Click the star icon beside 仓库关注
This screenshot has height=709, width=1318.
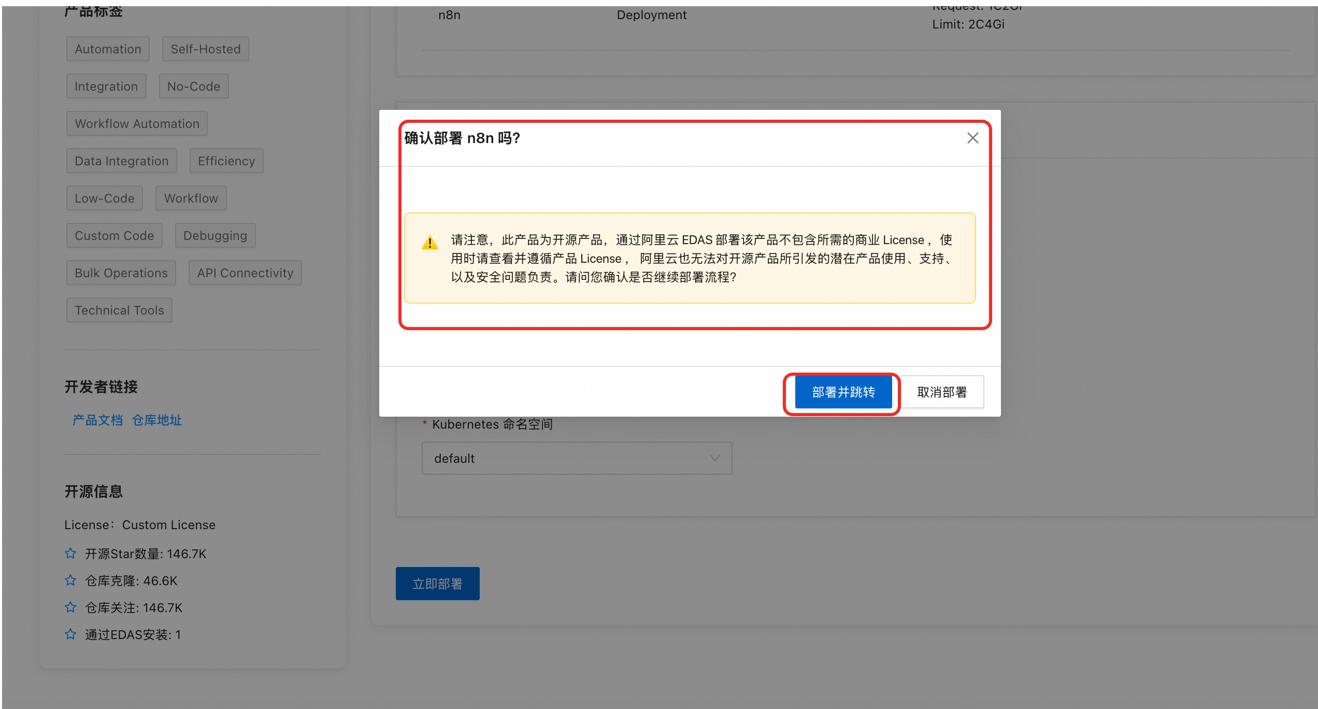tap(70, 607)
